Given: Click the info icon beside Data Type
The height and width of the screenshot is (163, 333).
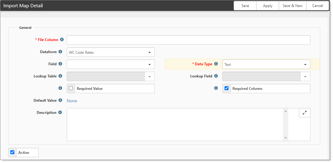Looking at the screenshot, I should (x=216, y=64).
